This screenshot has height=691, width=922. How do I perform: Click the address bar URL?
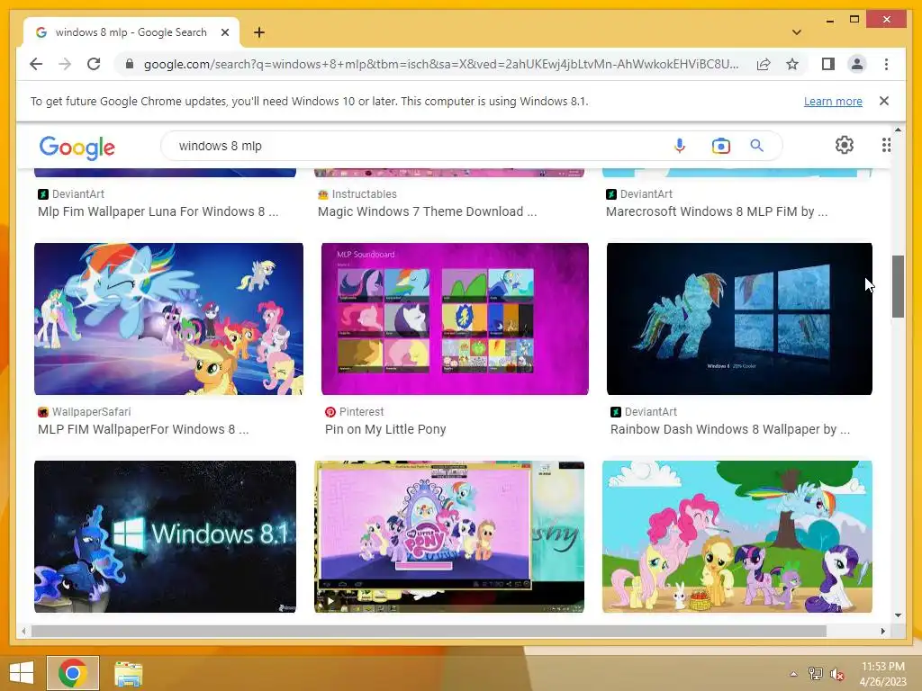point(441,64)
